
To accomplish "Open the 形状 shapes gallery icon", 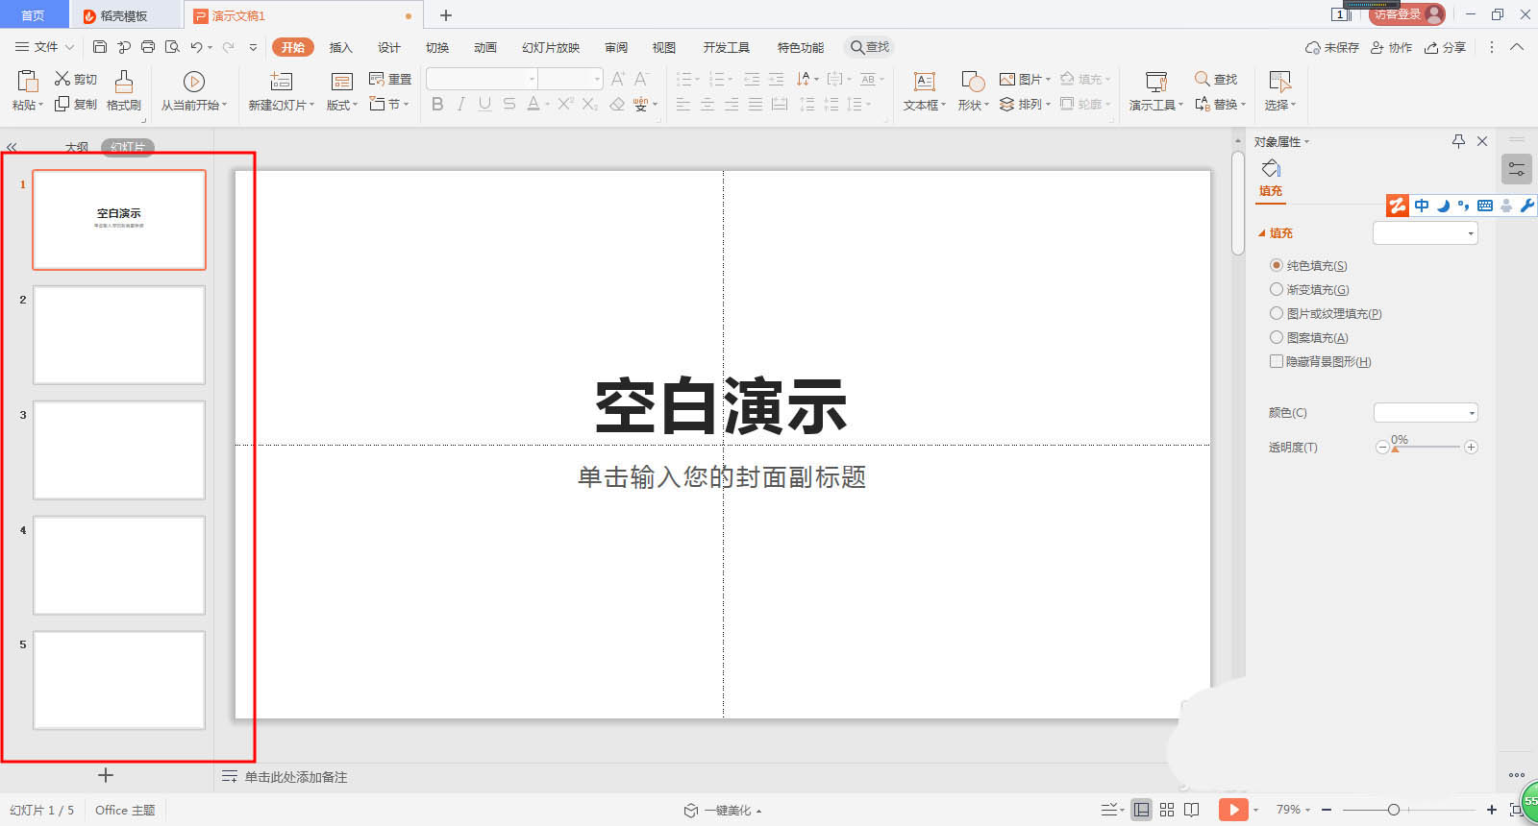I will click(973, 82).
